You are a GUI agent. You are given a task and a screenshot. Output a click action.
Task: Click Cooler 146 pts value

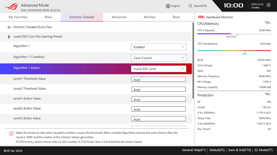click(267, 107)
